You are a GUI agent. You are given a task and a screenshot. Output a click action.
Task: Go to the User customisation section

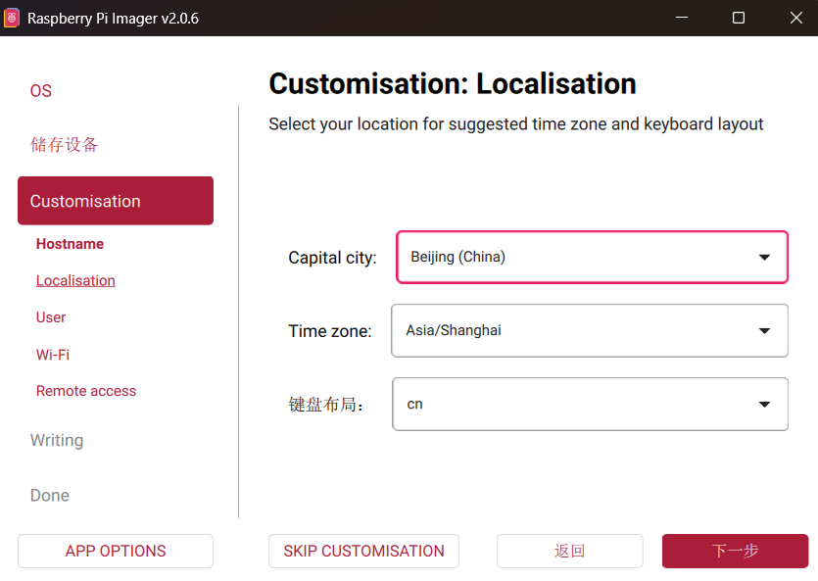pyautogui.click(x=51, y=317)
